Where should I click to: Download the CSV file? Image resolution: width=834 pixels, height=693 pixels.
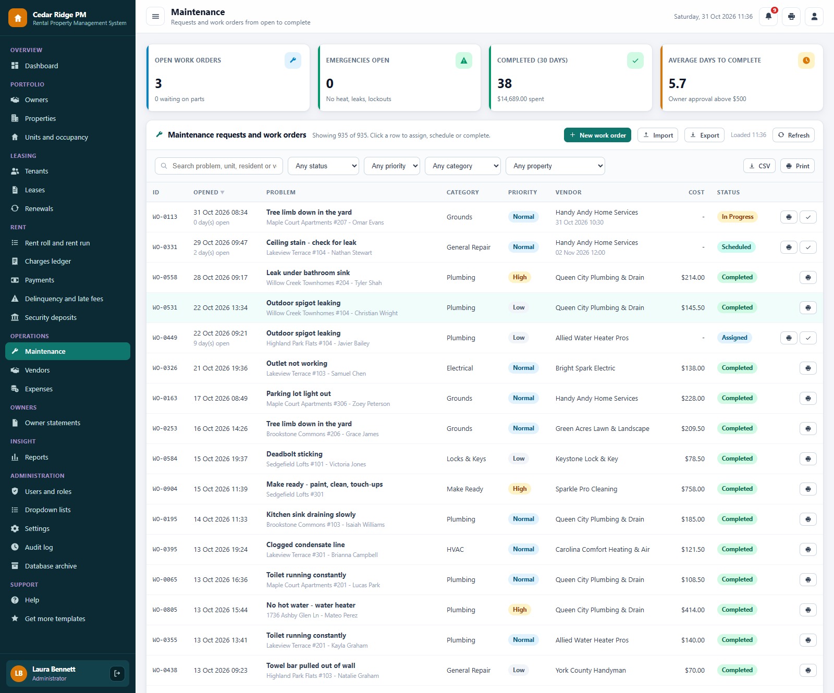759,166
